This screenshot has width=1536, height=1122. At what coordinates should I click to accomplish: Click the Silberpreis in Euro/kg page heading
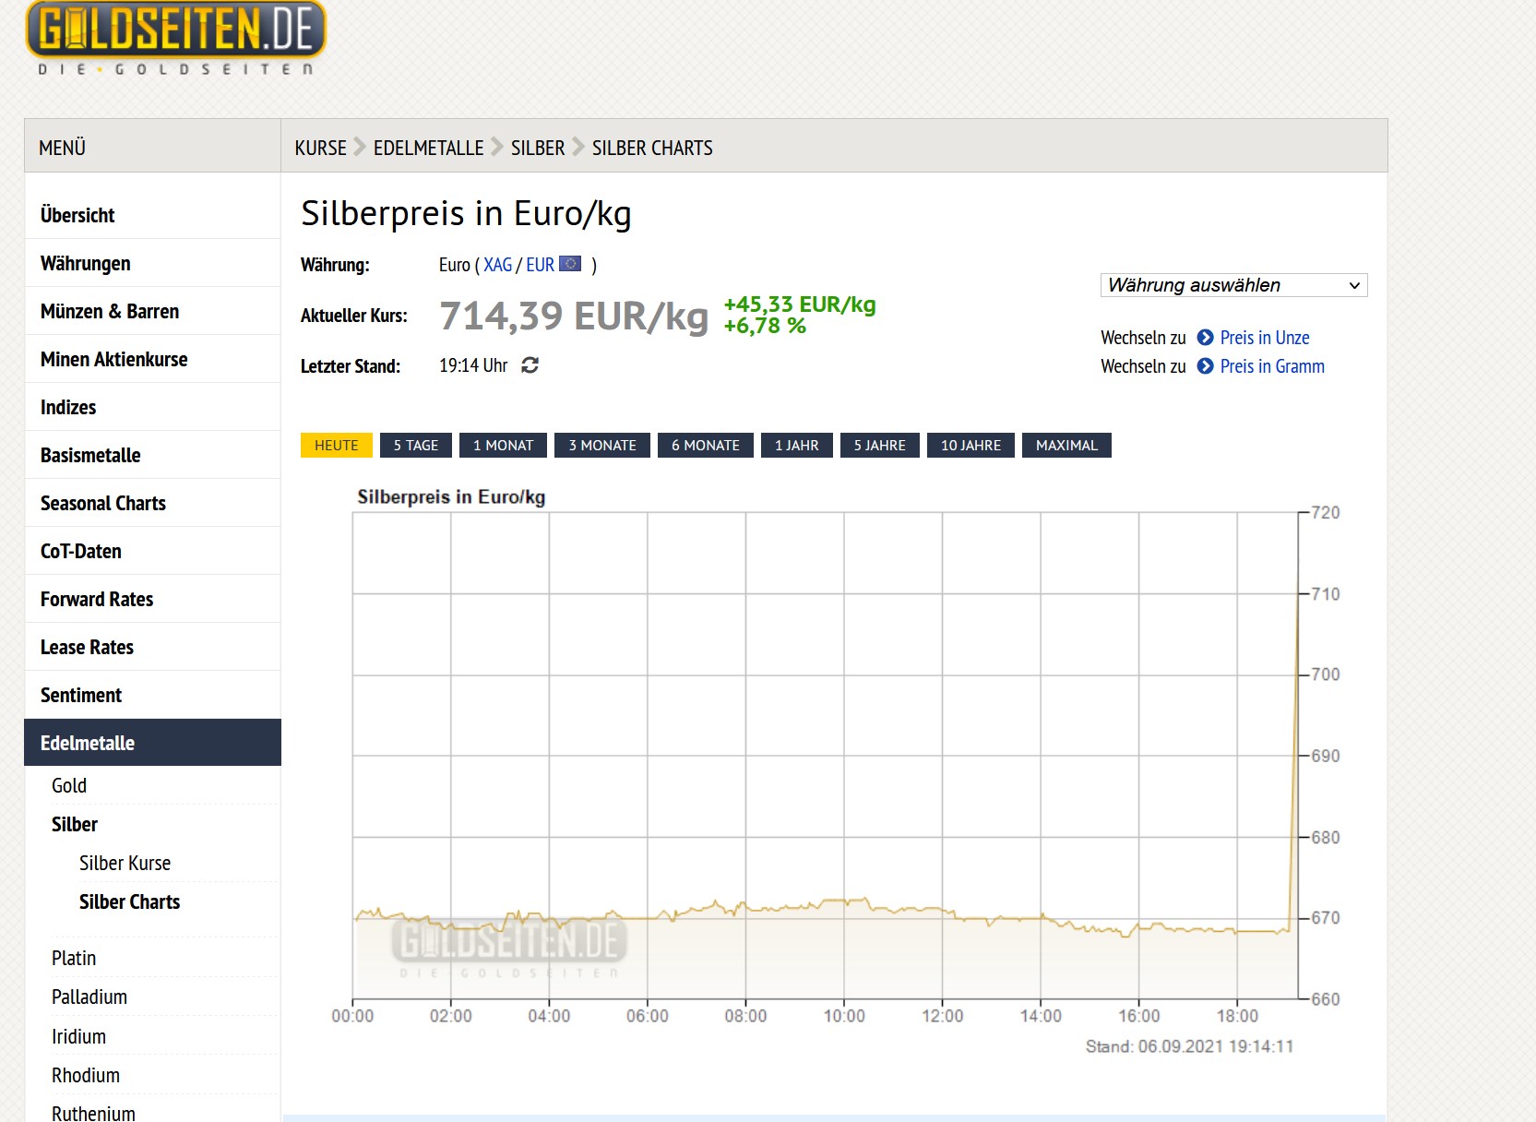tap(466, 213)
